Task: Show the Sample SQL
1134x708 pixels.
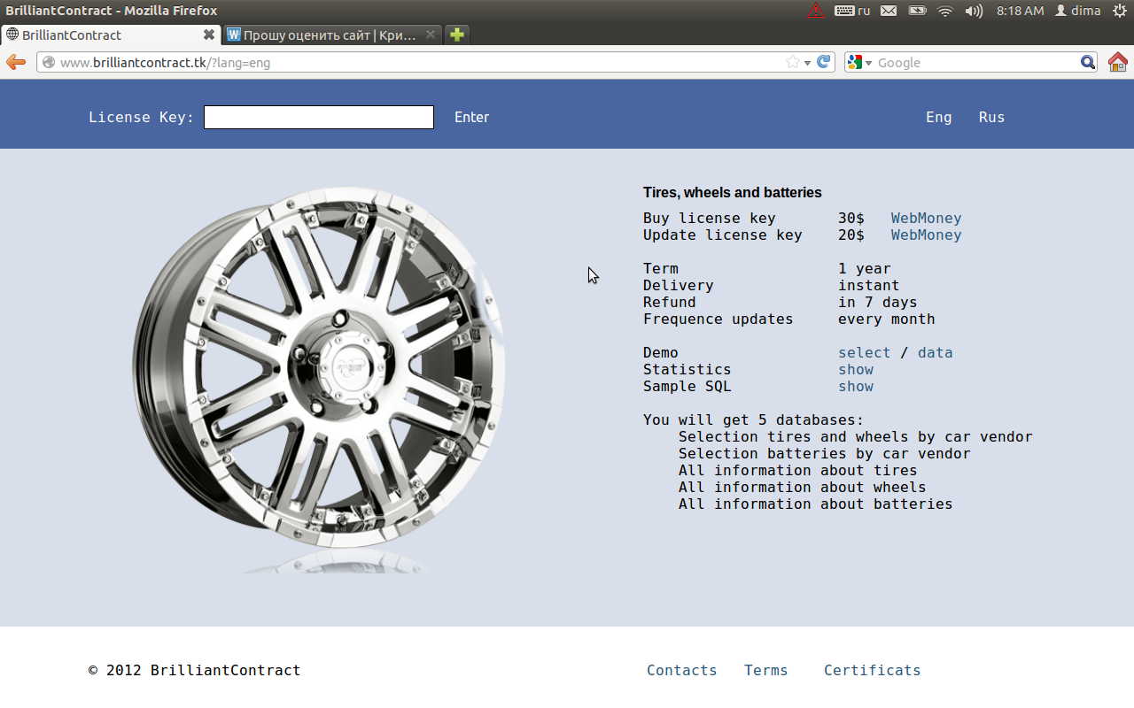Action: pos(855,386)
